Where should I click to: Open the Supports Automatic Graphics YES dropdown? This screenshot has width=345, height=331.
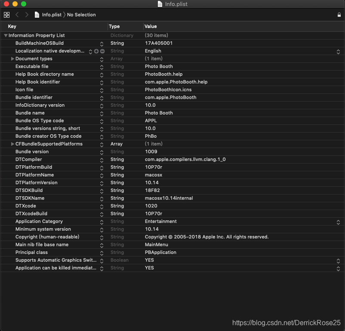click(x=338, y=261)
